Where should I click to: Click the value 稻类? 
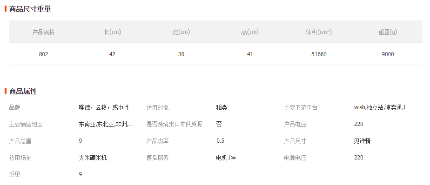tap(222, 108)
